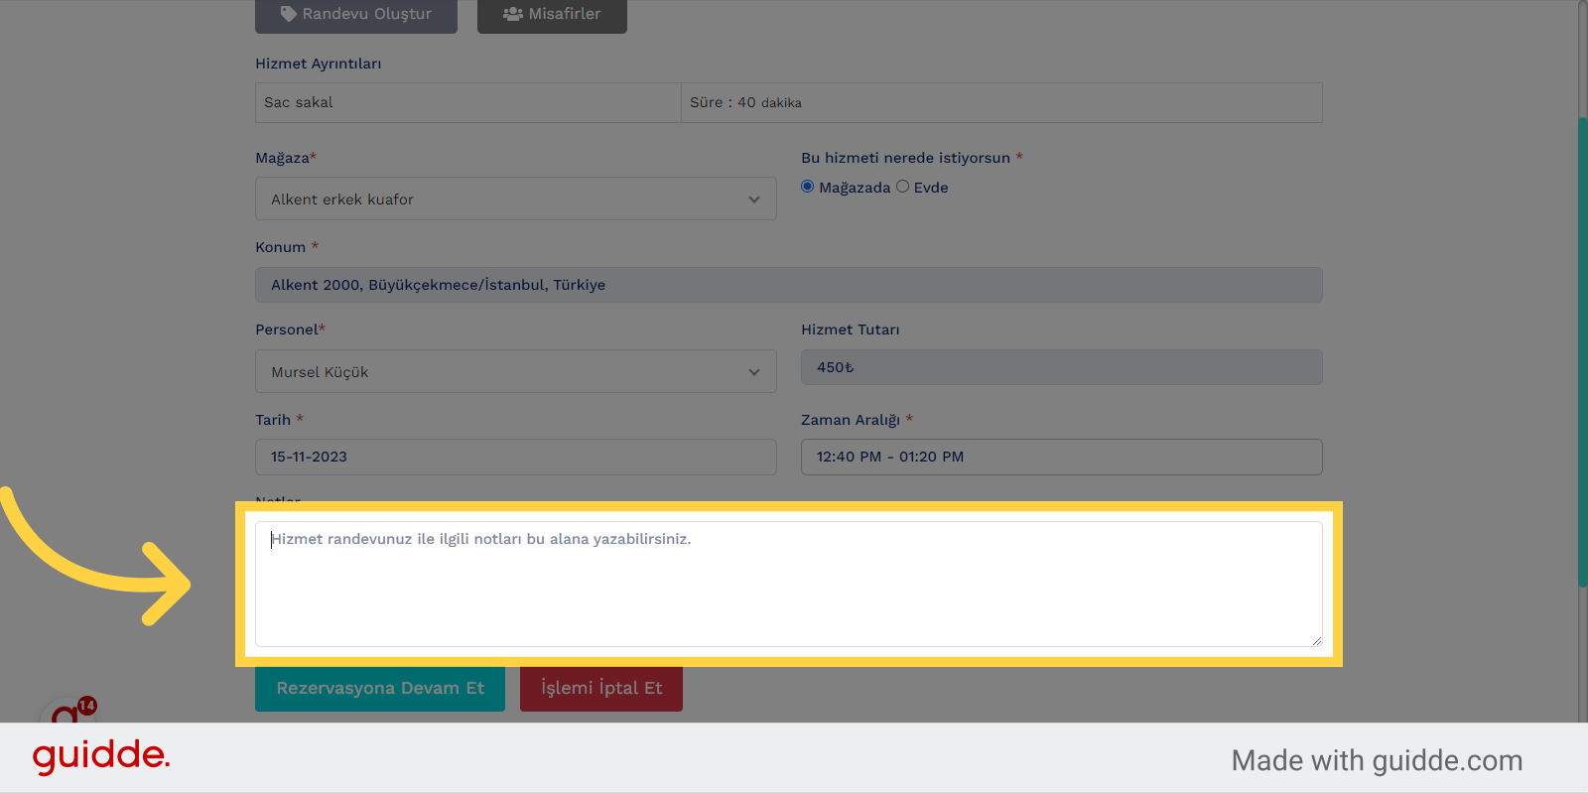Image resolution: width=1588 pixels, height=793 pixels.
Task: Click the Sac sakal service name cell
Action: [468, 102]
